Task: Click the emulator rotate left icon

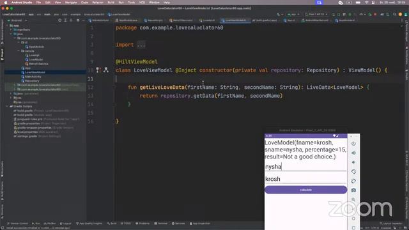Action: [x=353, y=172]
